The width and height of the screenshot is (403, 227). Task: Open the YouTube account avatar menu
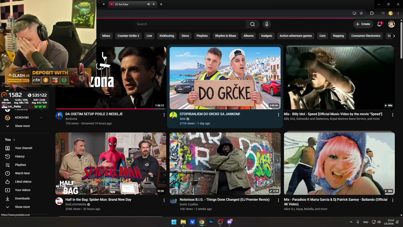pyautogui.click(x=391, y=24)
